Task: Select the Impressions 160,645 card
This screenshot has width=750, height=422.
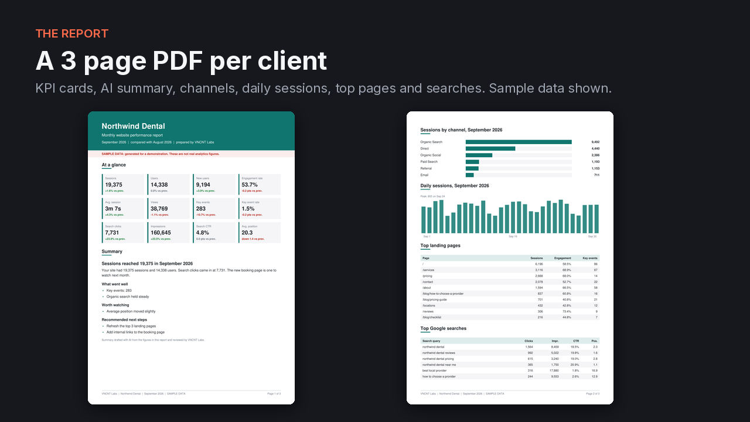Action: 169,232
